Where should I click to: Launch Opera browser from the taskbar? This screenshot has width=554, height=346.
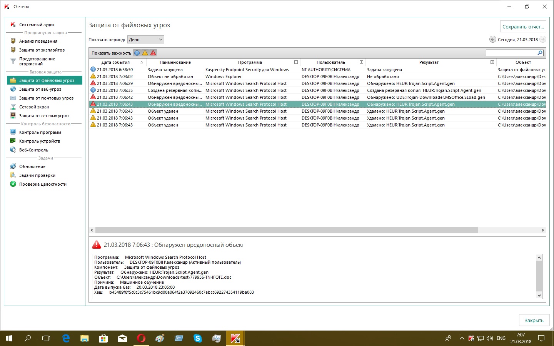click(x=141, y=338)
